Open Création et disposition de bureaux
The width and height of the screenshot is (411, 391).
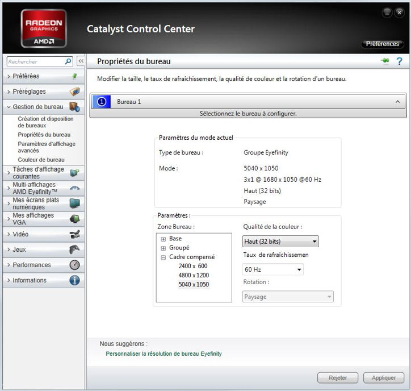coord(45,122)
